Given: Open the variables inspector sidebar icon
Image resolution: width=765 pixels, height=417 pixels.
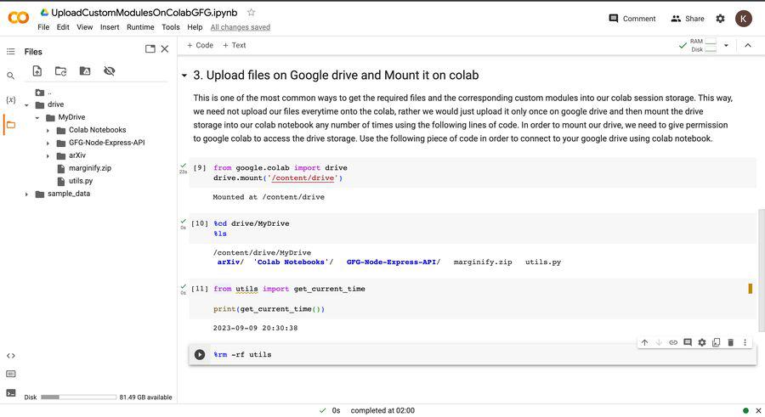Looking at the screenshot, I should (x=11, y=100).
